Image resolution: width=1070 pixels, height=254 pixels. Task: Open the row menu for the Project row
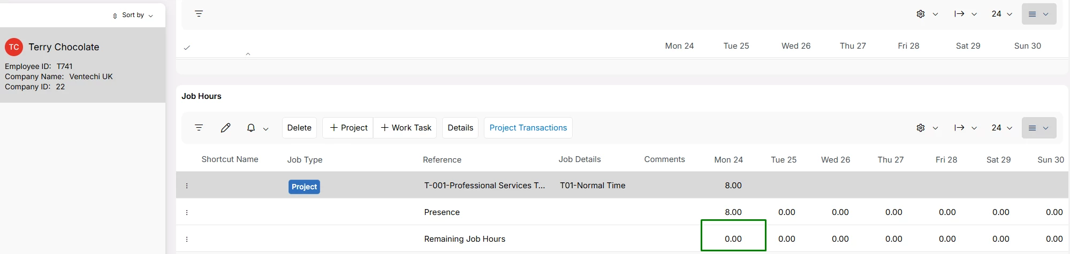(x=187, y=186)
